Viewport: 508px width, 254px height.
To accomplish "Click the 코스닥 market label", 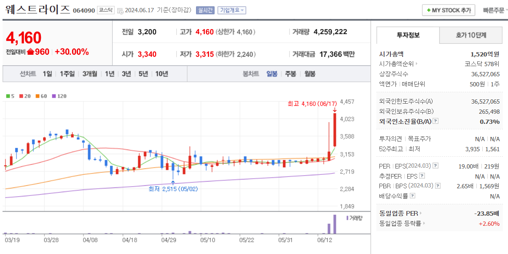I will pos(105,10).
